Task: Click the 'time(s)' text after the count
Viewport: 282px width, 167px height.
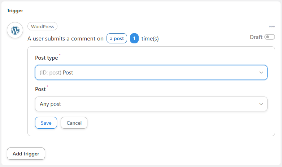Action: pos(150,39)
